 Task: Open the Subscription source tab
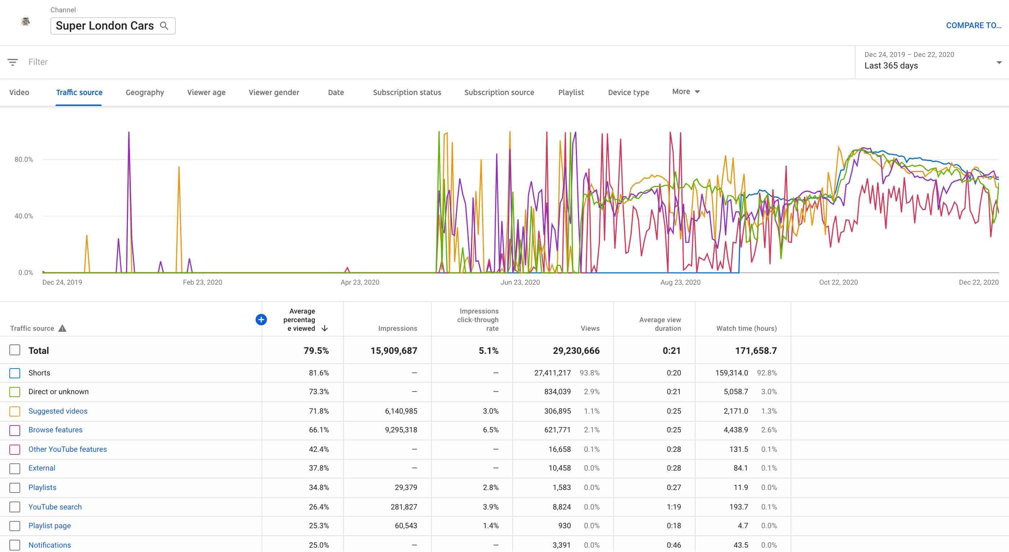click(499, 93)
